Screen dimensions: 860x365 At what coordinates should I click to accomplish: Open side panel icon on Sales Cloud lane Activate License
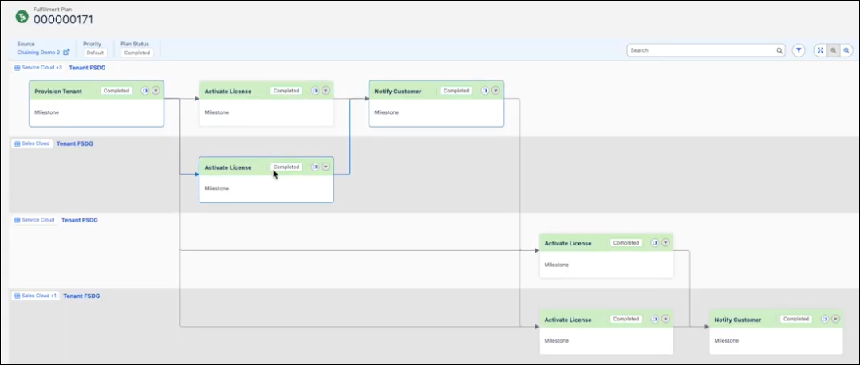coord(315,167)
